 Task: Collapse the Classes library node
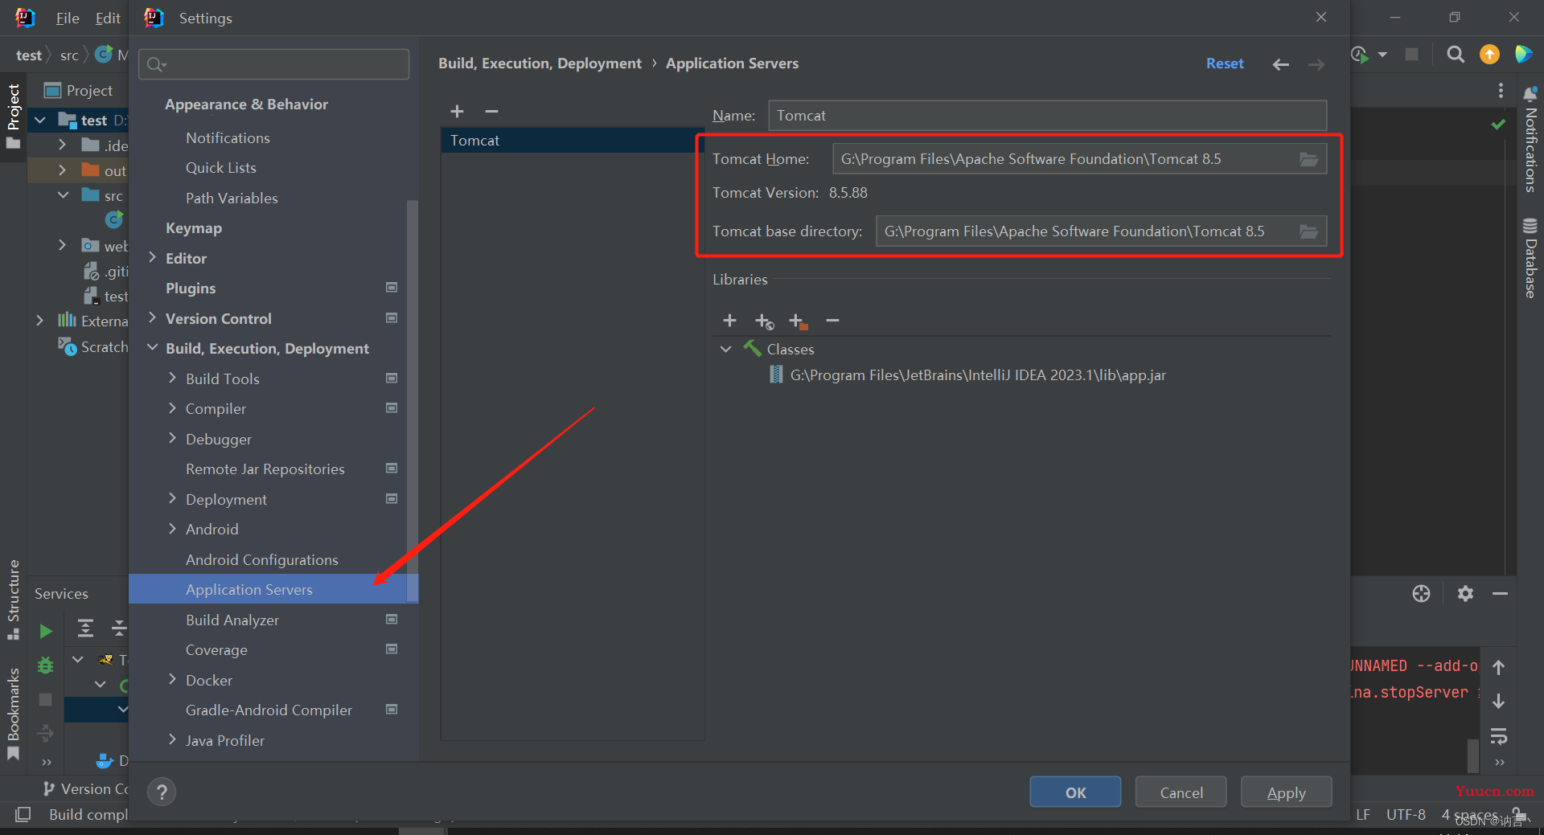(725, 350)
